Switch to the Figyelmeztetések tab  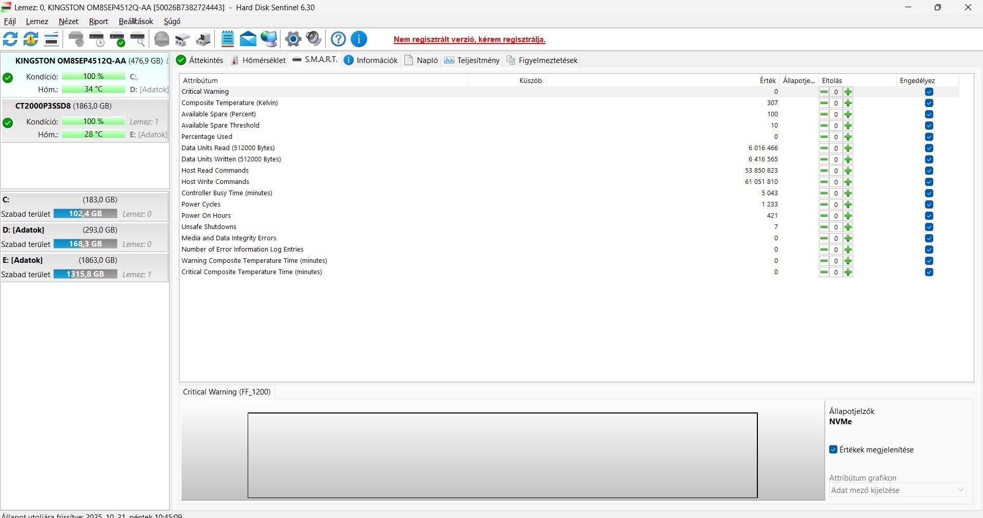pos(543,60)
